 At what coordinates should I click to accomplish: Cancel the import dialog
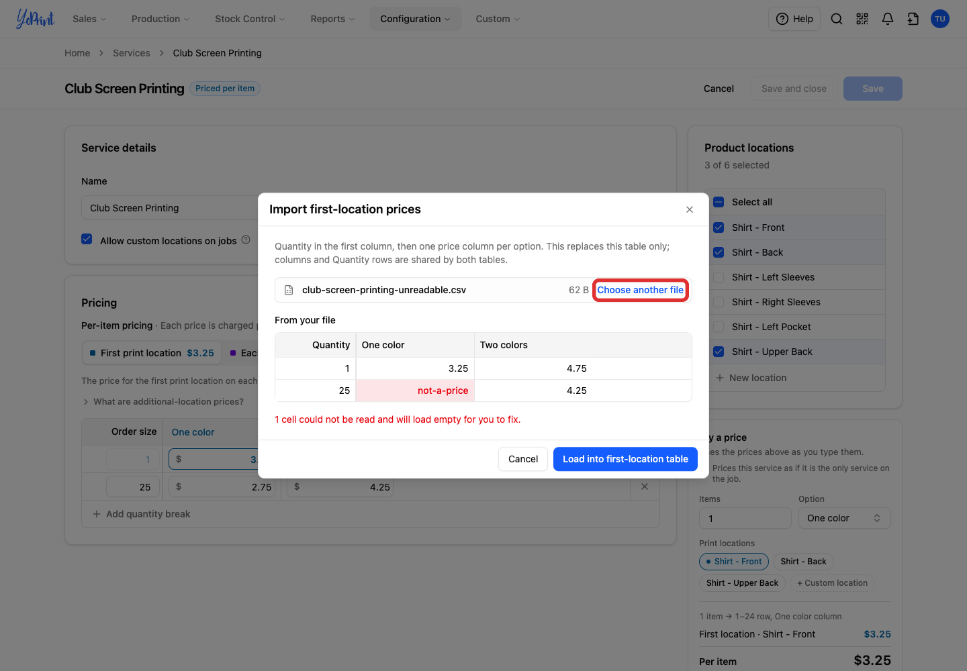523,459
